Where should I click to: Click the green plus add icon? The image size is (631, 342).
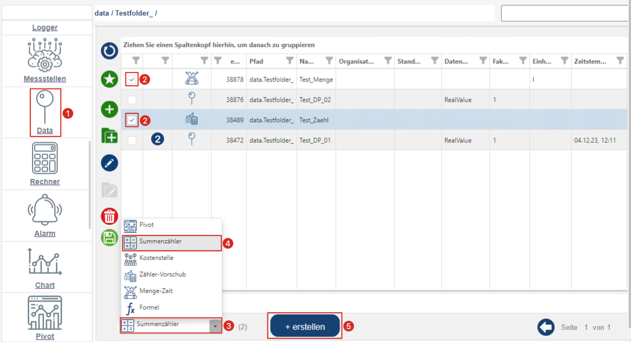point(109,110)
